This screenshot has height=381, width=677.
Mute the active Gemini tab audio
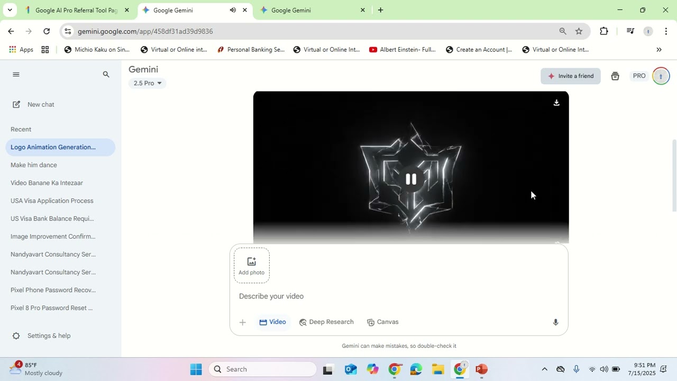click(x=233, y=10)
